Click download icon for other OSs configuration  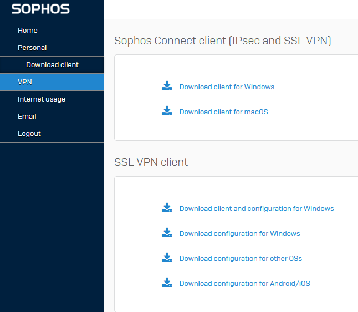click(x=167, y=258)
